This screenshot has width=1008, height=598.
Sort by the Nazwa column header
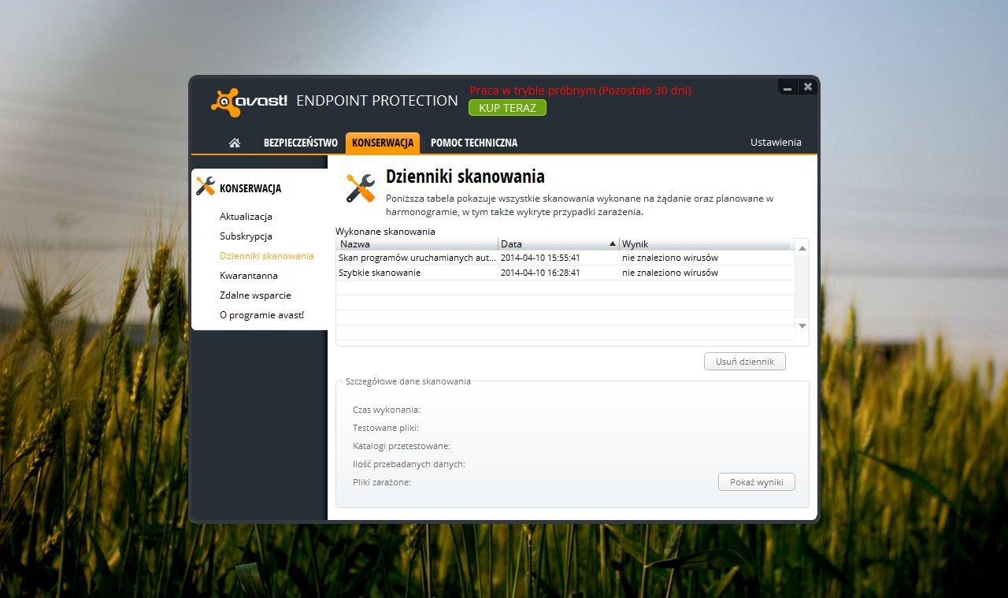[x=417, y=244]
